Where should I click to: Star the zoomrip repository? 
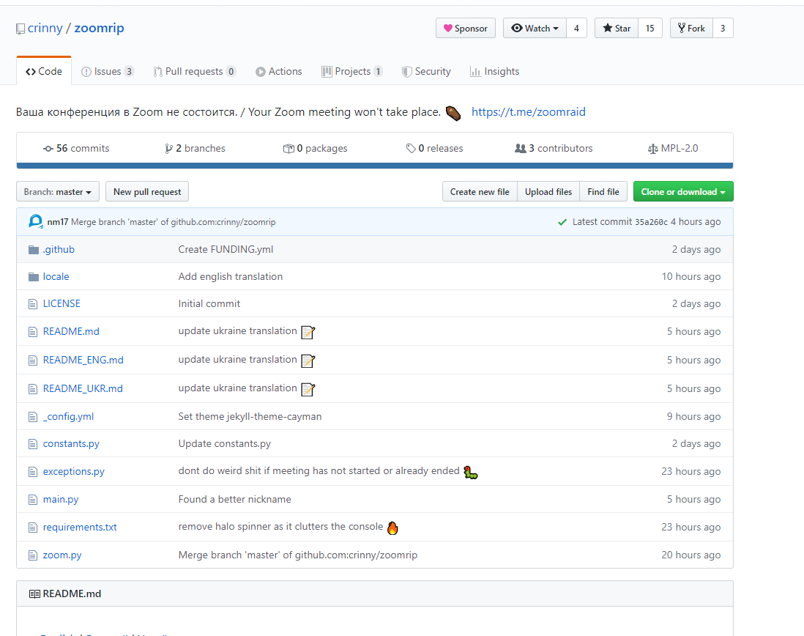tap(617, 29)
